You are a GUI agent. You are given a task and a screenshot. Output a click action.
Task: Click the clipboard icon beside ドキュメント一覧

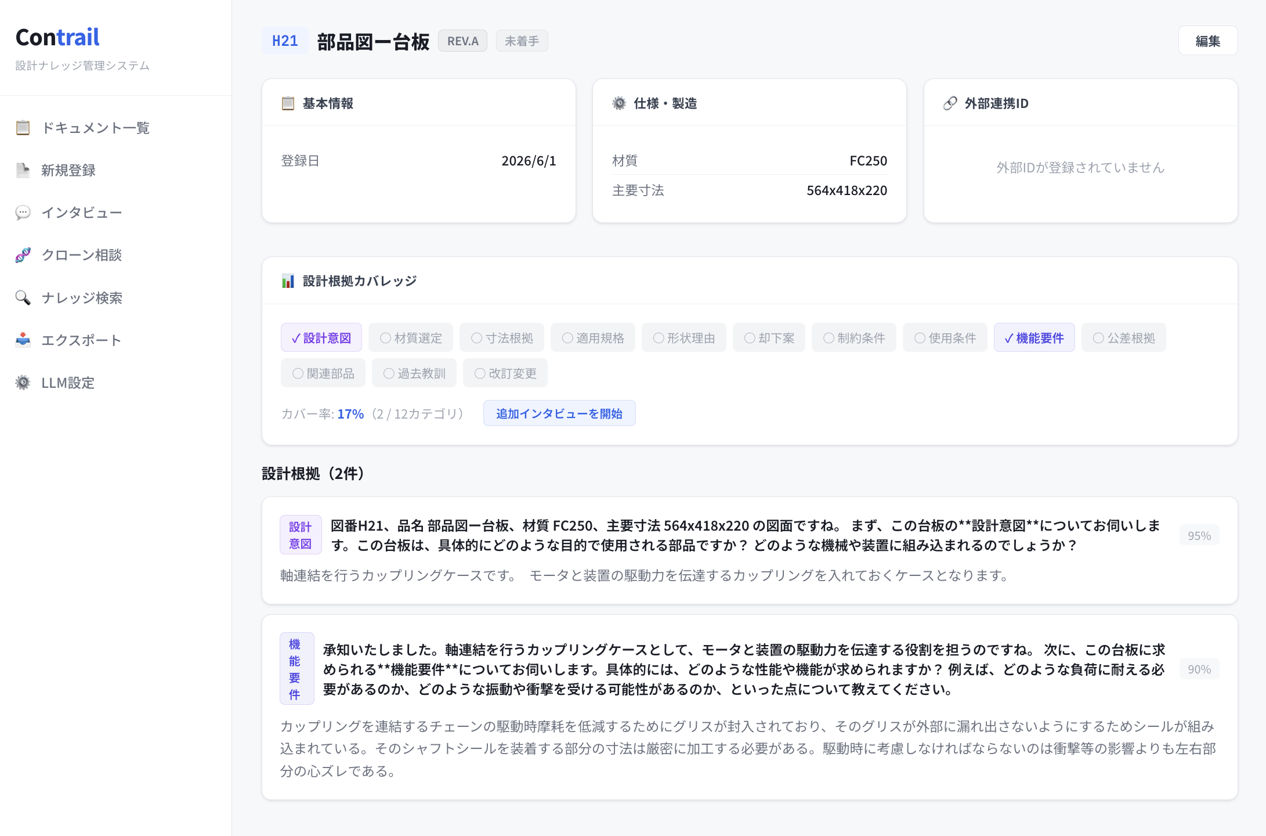[x=23, y=128]
